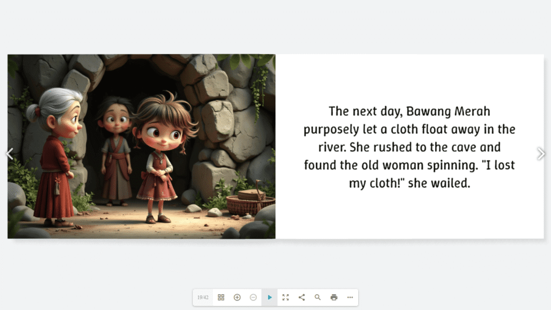The height and width of the screenshot is (310, 551).
Task: Go to the previous page arrow
Action: coord(9,154)
